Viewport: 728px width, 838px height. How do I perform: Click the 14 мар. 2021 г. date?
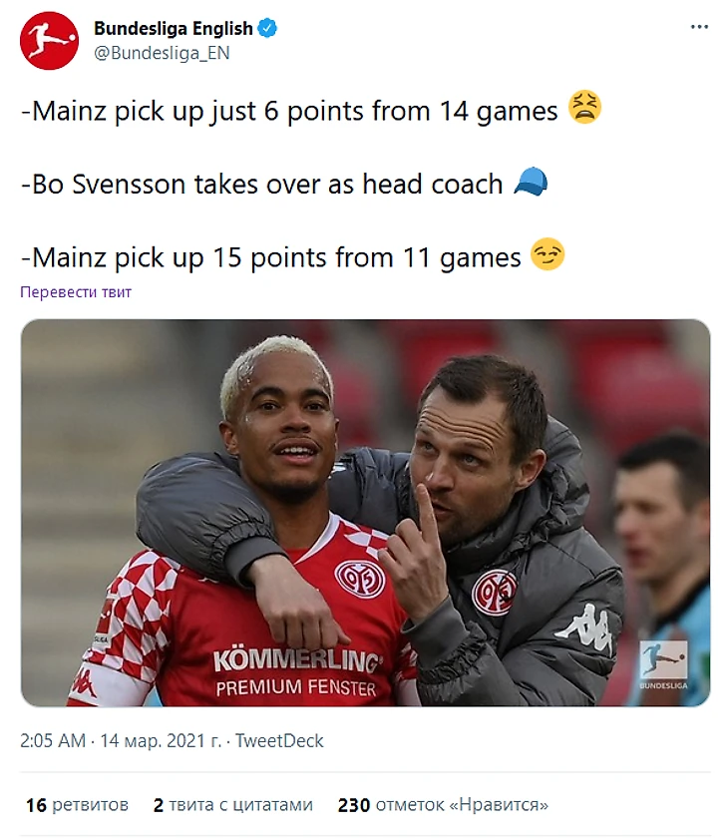pos(161,740)
